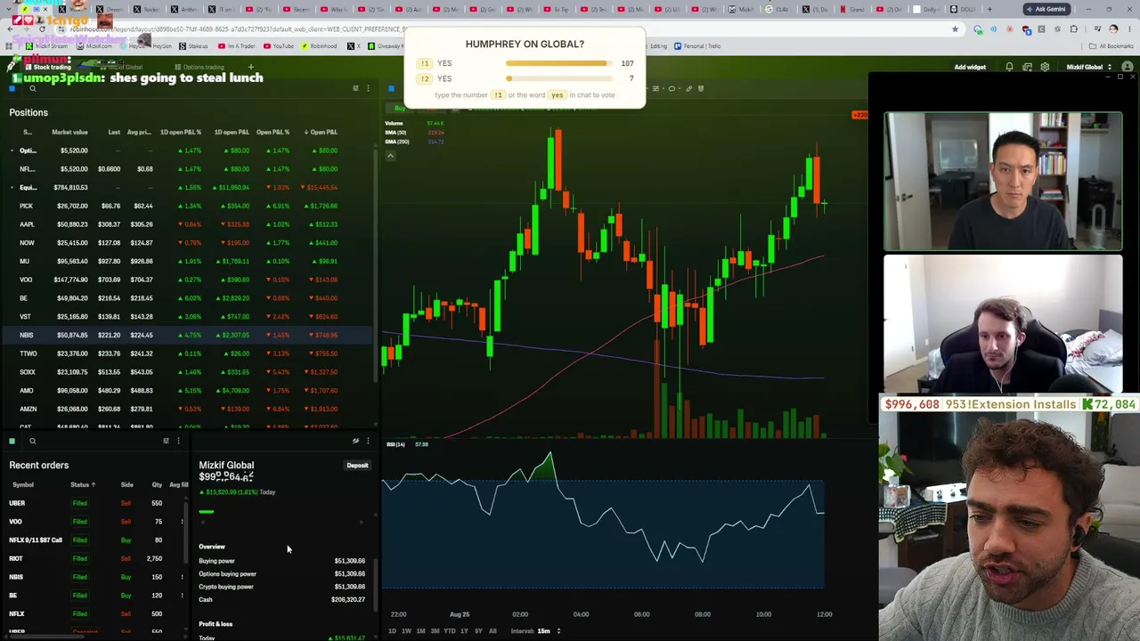The height and width of the screenshot is (641, 1140).
Task: Select the 1M chart range
Action: pyautogui.click(x=420, y=631)
